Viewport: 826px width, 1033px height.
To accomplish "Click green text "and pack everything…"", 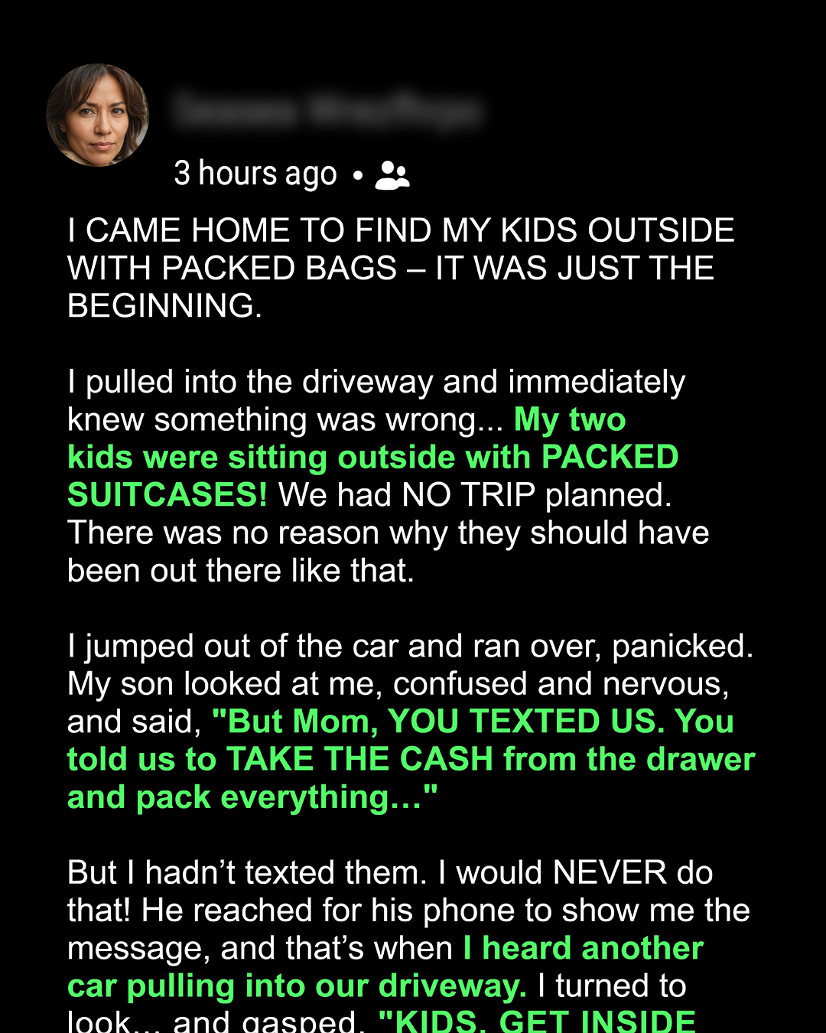I will pyautogui.click(x=252, y=797).
